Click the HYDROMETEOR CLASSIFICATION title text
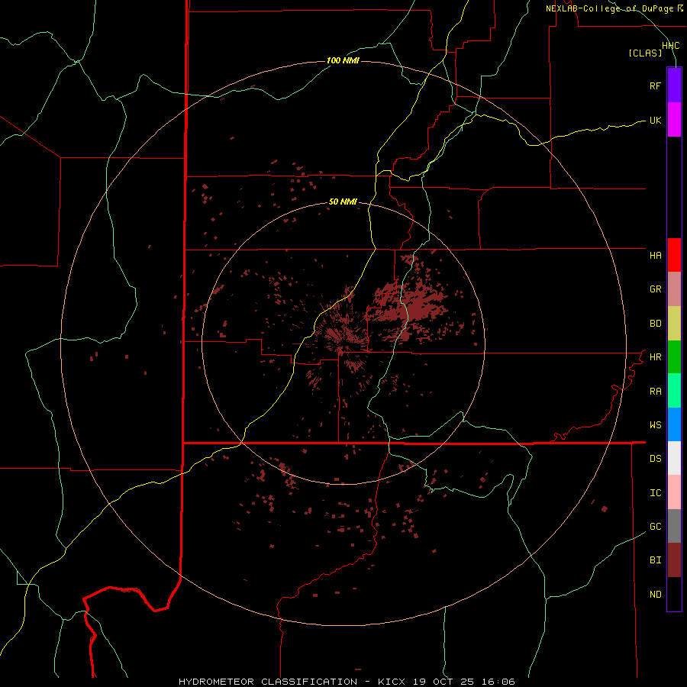The width and height of the screenshot is (687, 687). click(x=268, y=682)
